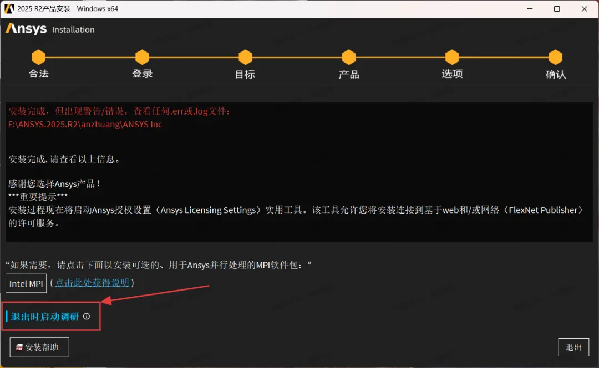Click the Ansys logo in the header

point(26,29)
